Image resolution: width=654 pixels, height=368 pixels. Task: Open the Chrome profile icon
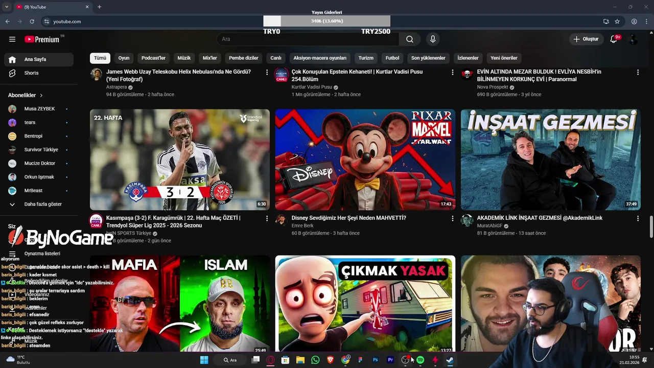(634, 21)
